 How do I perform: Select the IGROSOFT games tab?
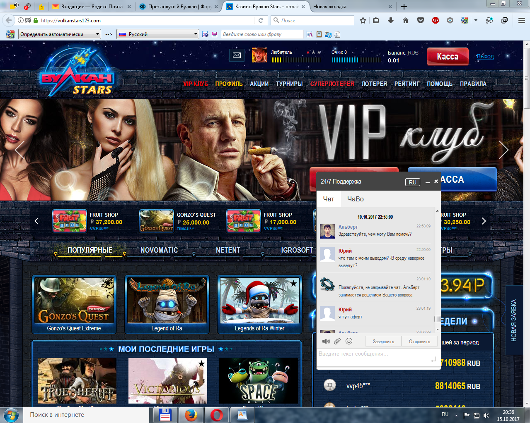coord(297,250)
